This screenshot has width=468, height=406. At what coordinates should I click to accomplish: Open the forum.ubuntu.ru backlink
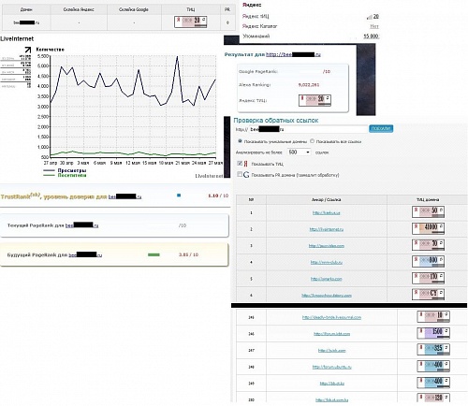[x=332, y=367]
